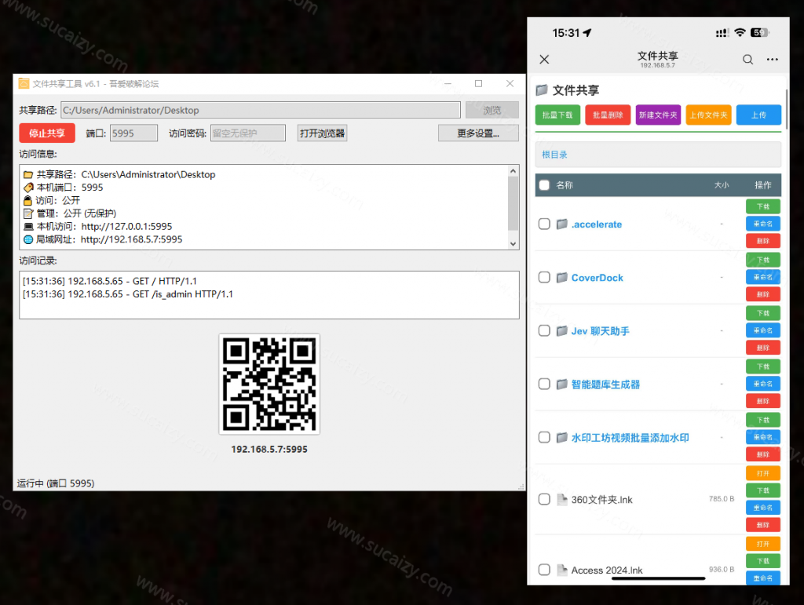Click the 192.168.5.7:5995 address under the QR code
This screenshot has width=804, height=605.
pos(269,450)
